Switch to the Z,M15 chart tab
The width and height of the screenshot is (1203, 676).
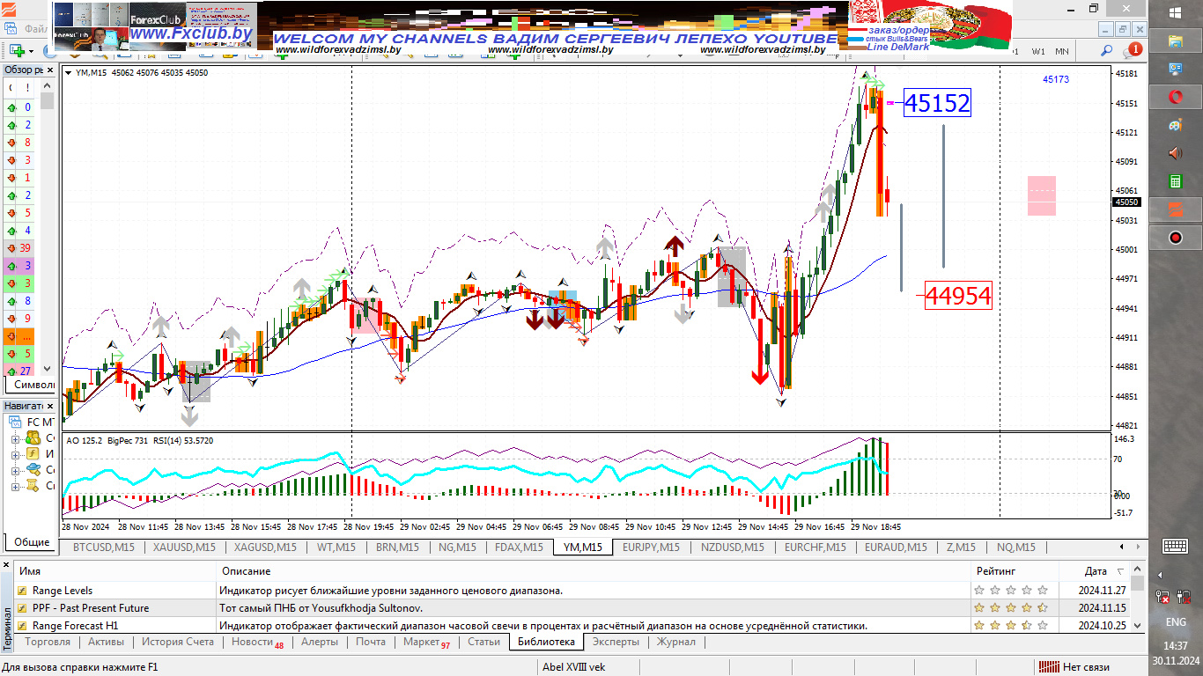961,547
